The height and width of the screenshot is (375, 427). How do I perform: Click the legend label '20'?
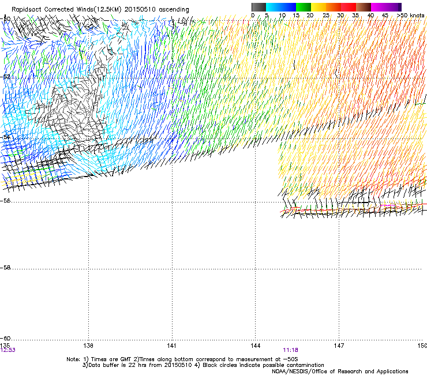point(310,16)
